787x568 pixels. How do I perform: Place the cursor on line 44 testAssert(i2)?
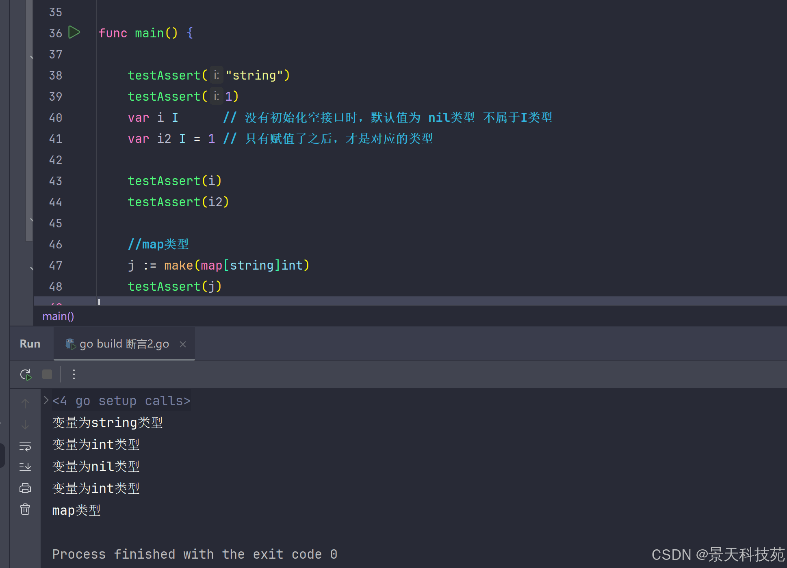click(178, 202)
